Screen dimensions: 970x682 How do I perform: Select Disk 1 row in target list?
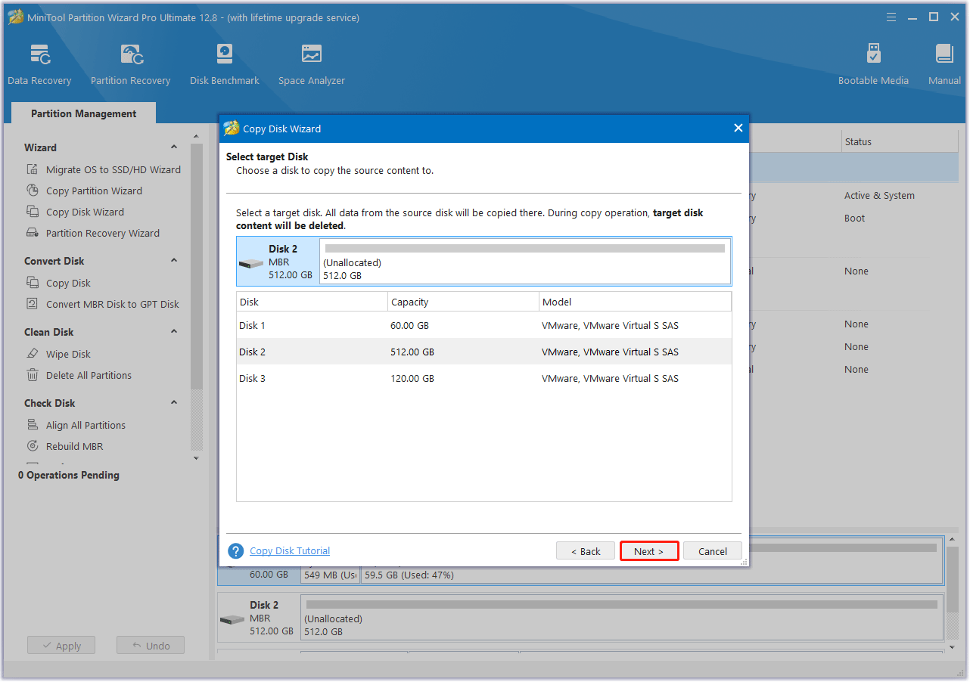click(484, 325)
